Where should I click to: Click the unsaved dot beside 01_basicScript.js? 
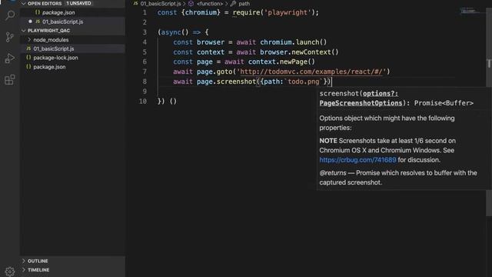[30, 22]
